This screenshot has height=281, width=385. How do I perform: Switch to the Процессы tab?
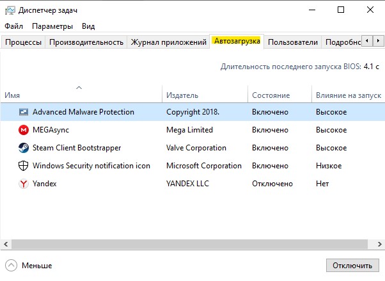(23, 42)
